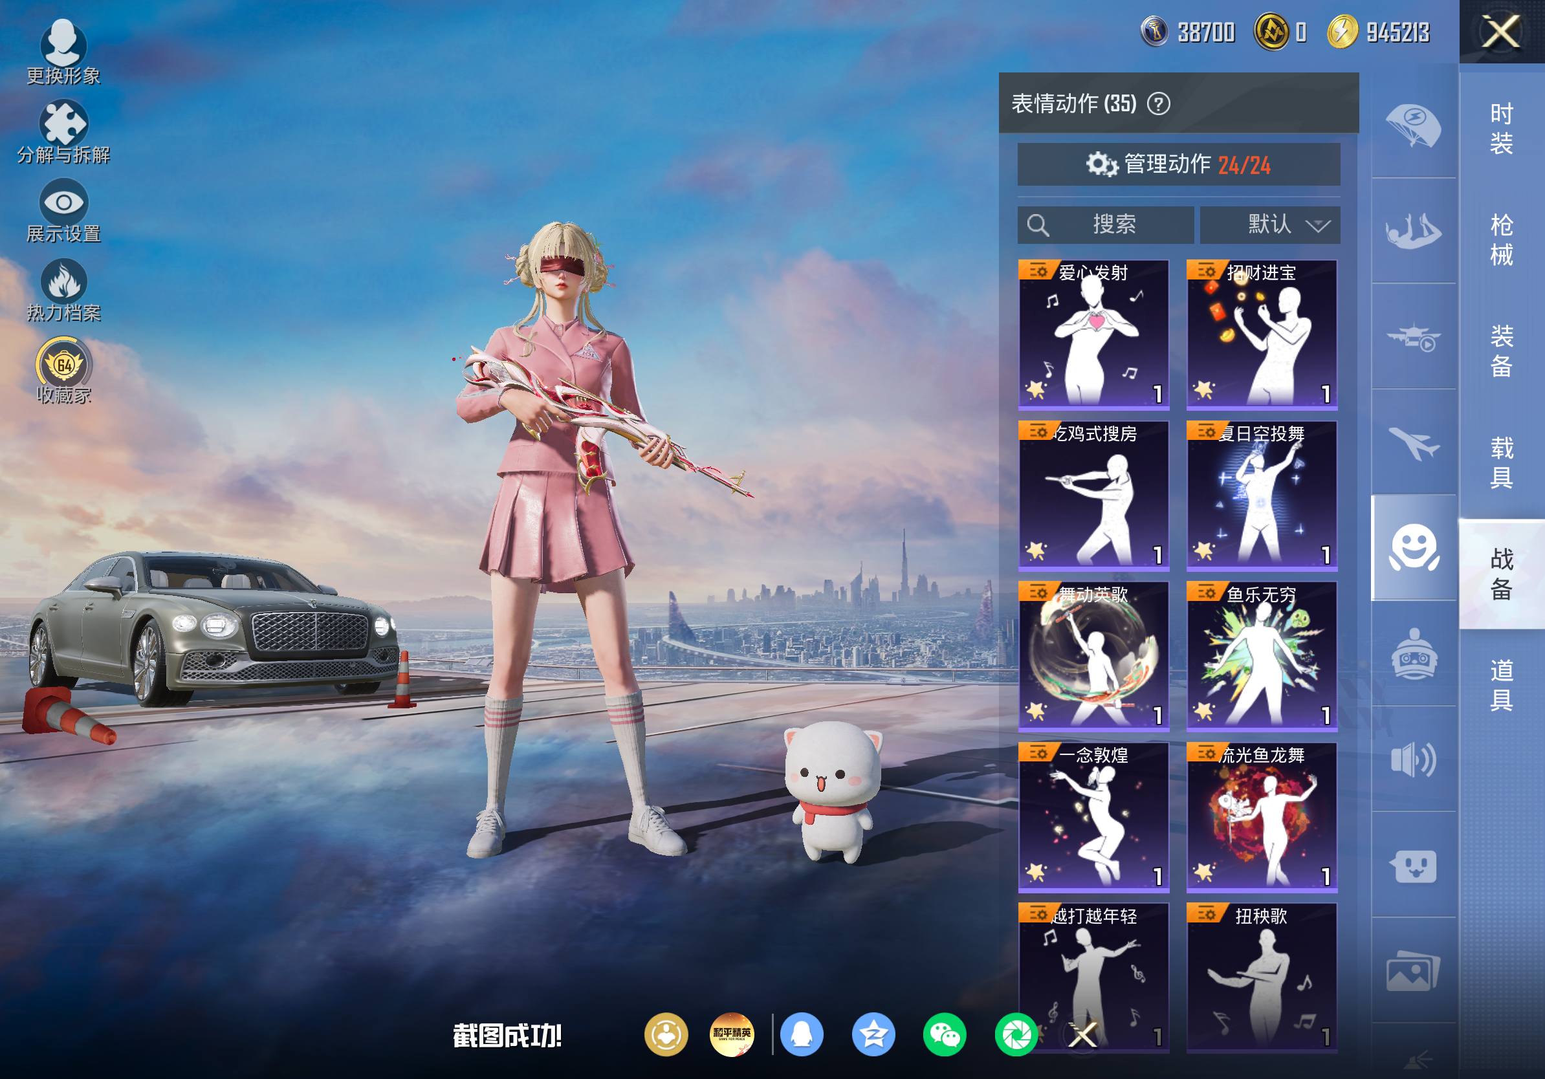Switch to the 枪械 tab
The height and width of the screenshot is (1079, 1545).
point(1502,240)
